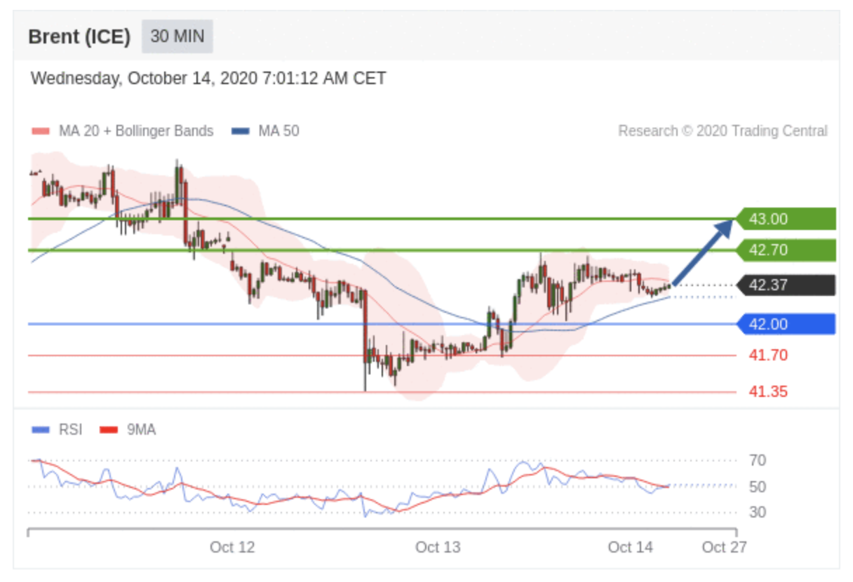The height and width of the screenshot is (582, 853).
Task: Click the 41.35 red support value
Action: tap(768, 392)
